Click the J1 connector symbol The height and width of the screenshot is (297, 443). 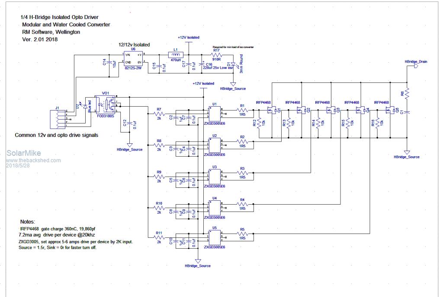(57, 119)
